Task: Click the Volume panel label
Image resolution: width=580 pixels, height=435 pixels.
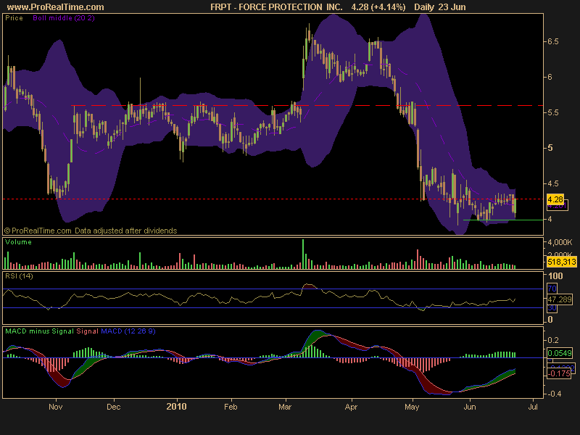Action: click(19, 242)
